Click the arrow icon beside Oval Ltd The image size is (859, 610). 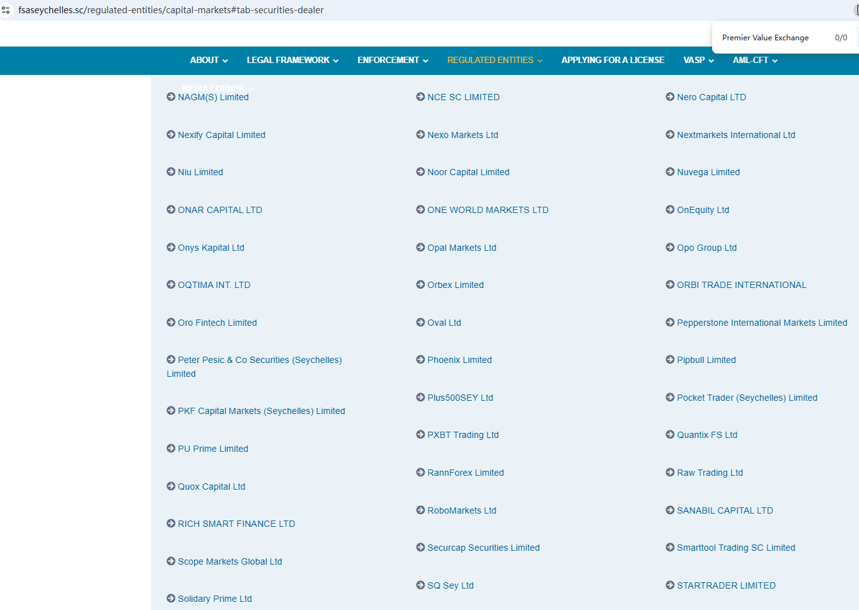pos(420,322)
